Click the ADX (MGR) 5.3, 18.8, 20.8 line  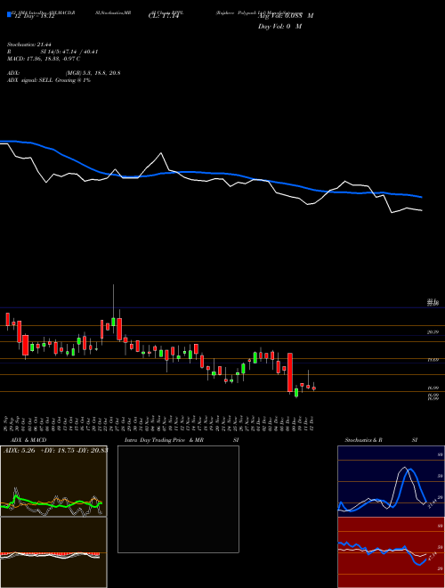(64, 73)
